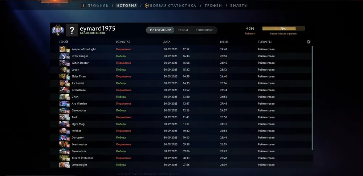Click Gyrocopter portrait in the 09:06 match
Screen dimensions: 363x176
[x=64, y=151]
